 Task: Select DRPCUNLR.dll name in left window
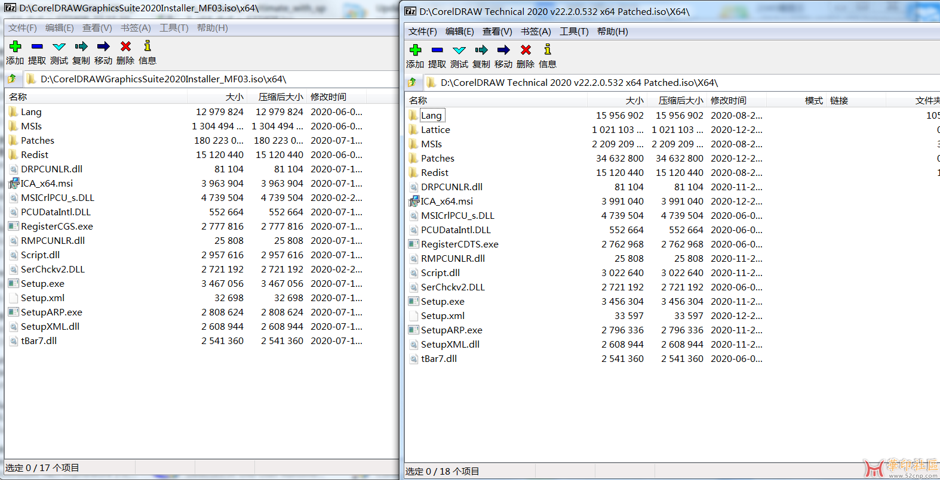pos(51,169)
